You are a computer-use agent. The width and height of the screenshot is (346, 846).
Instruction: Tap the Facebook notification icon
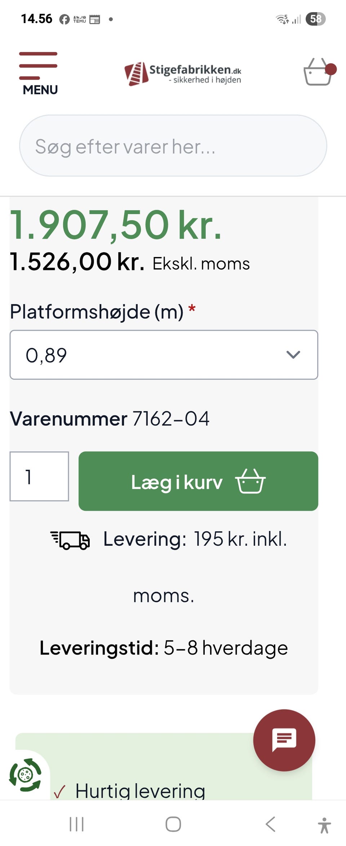65,19
